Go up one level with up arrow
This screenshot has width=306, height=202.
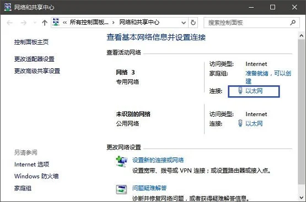point(45,23)
